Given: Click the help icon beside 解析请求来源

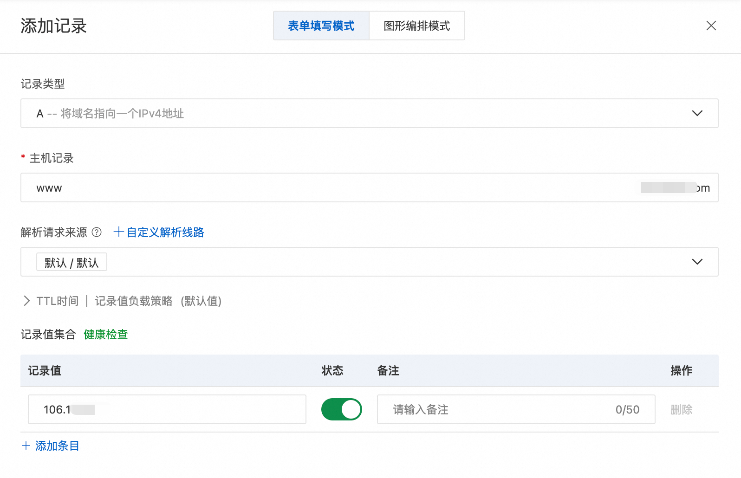Looking at the screenshot, I should pyautogui.click(x=97, y=233).
